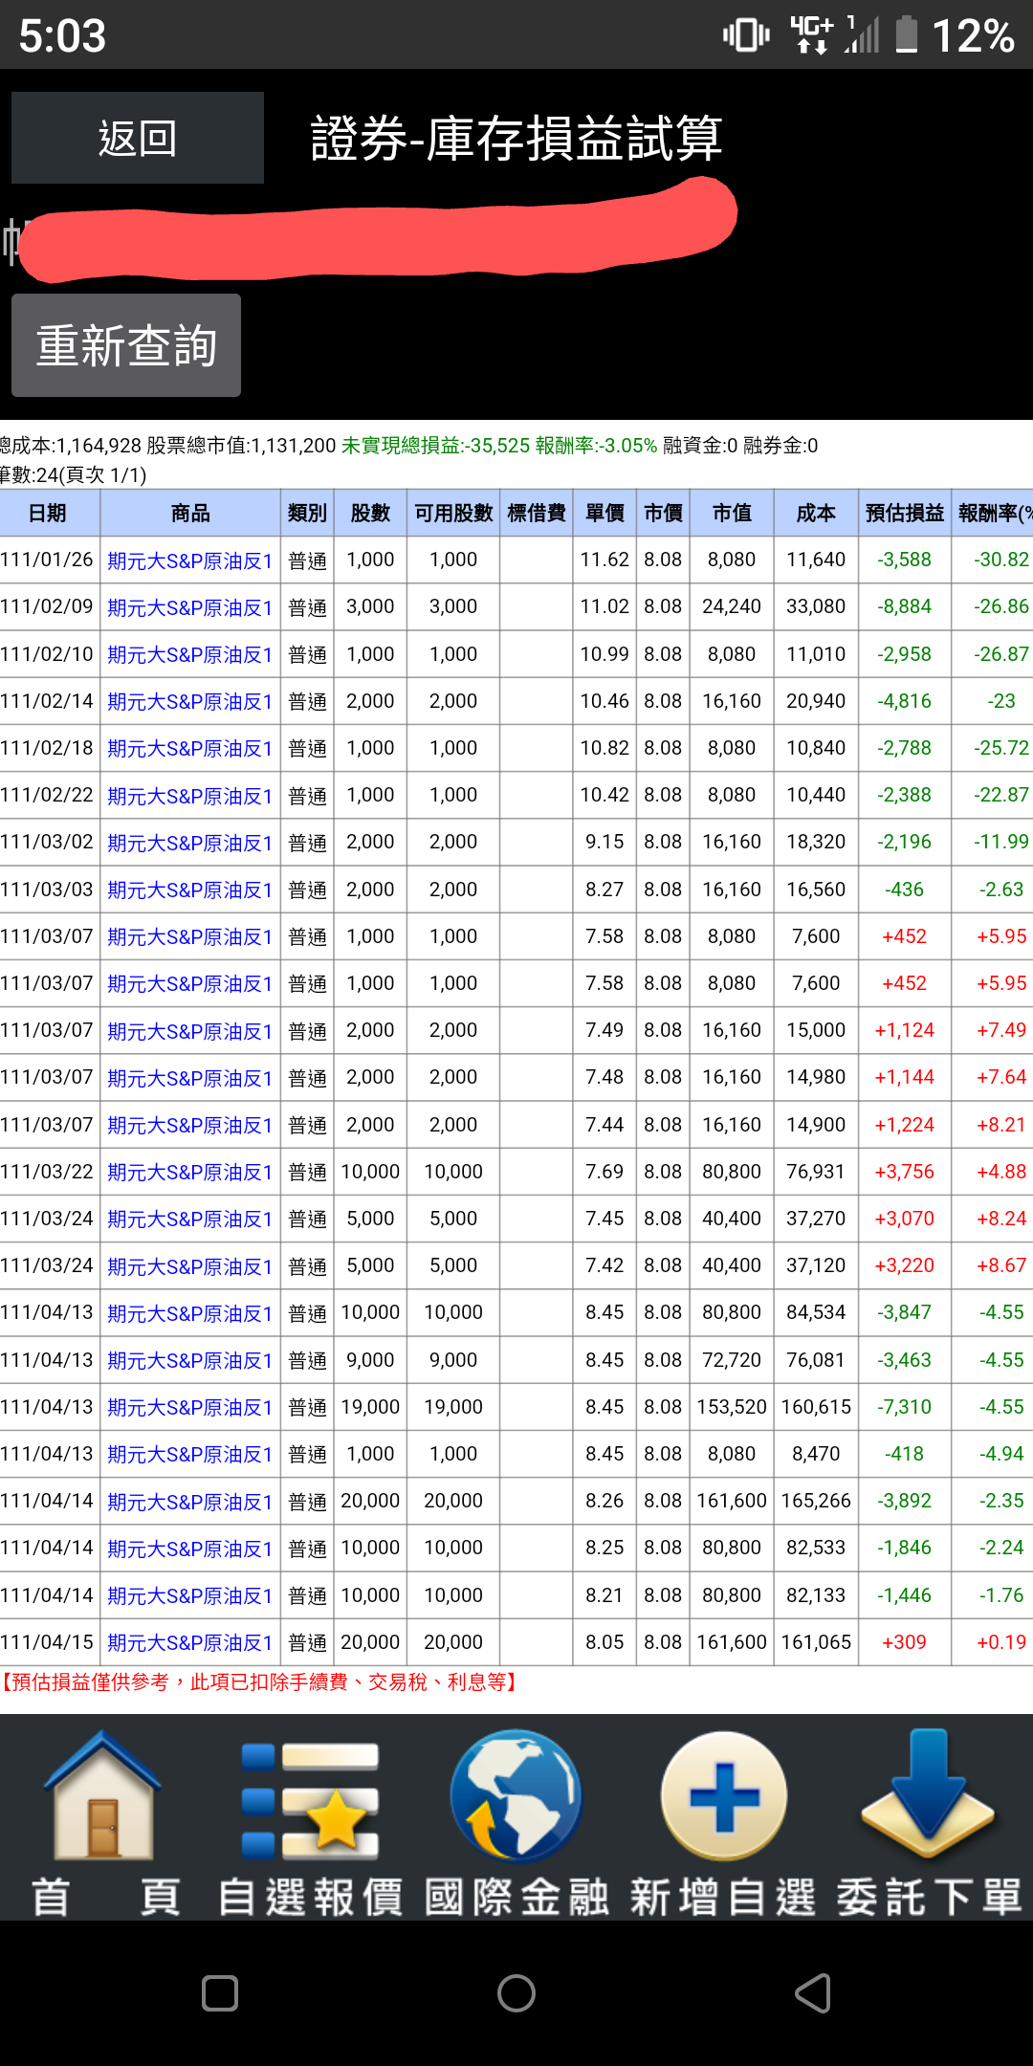Sort by the 日期 column header

pos(48,514)
